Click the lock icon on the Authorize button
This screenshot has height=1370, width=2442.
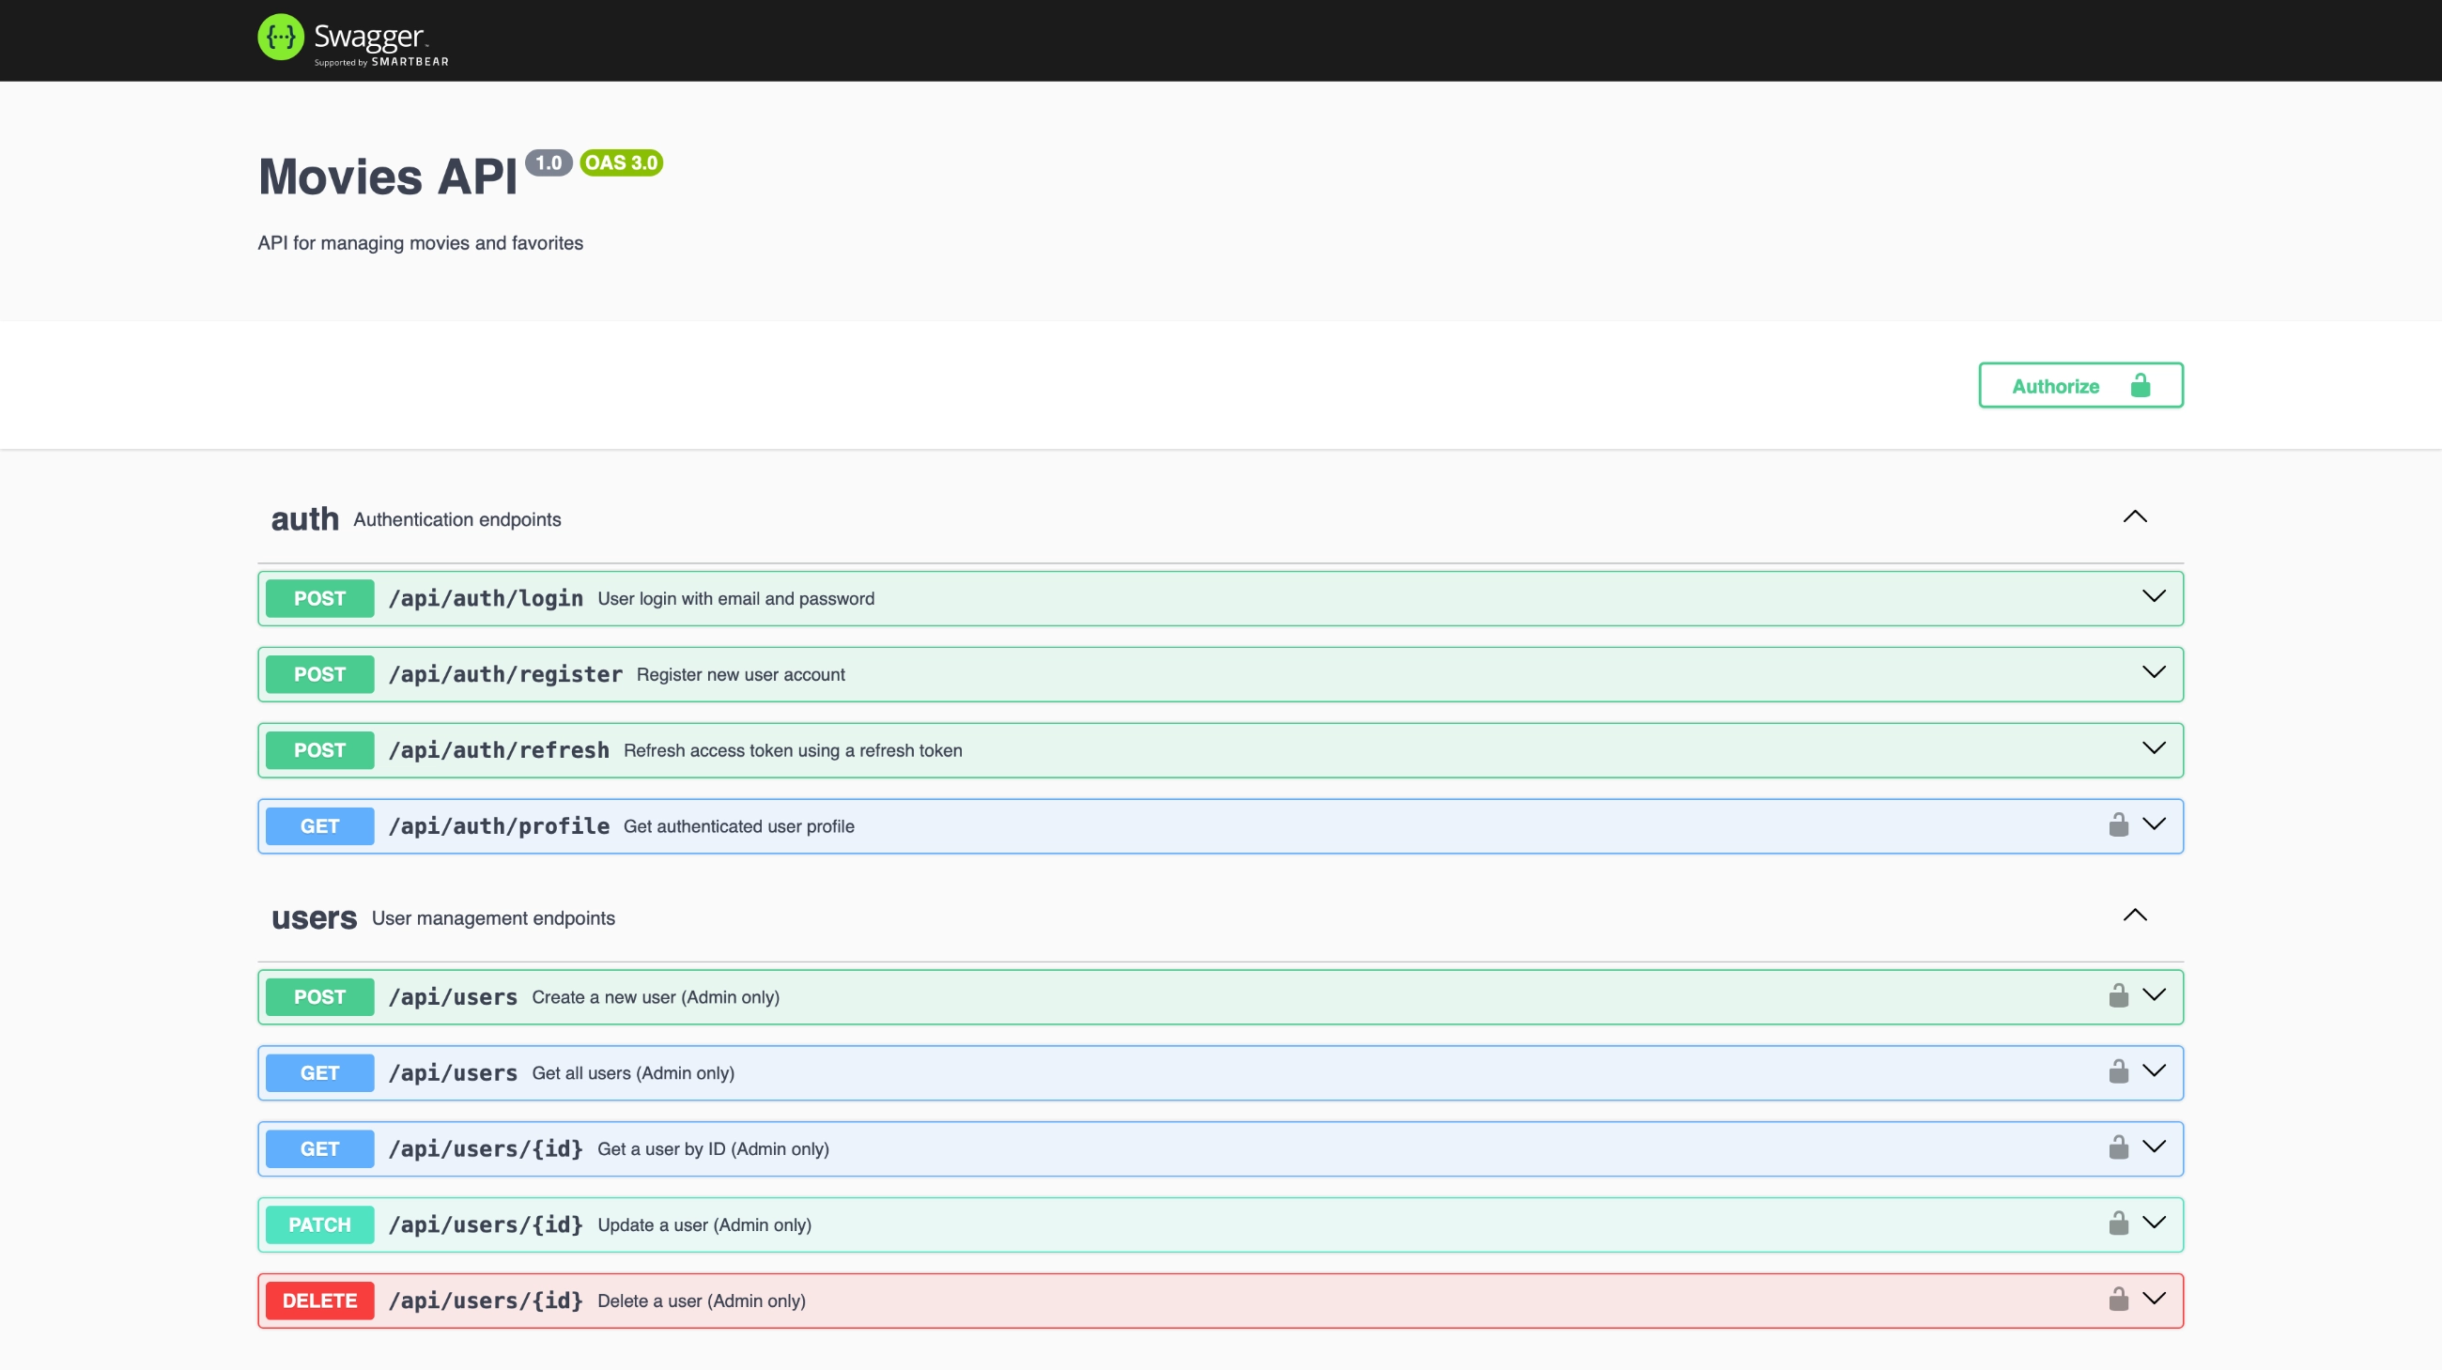coord(2141,386)
